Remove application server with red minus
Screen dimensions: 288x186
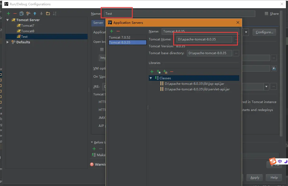(118, 31)
